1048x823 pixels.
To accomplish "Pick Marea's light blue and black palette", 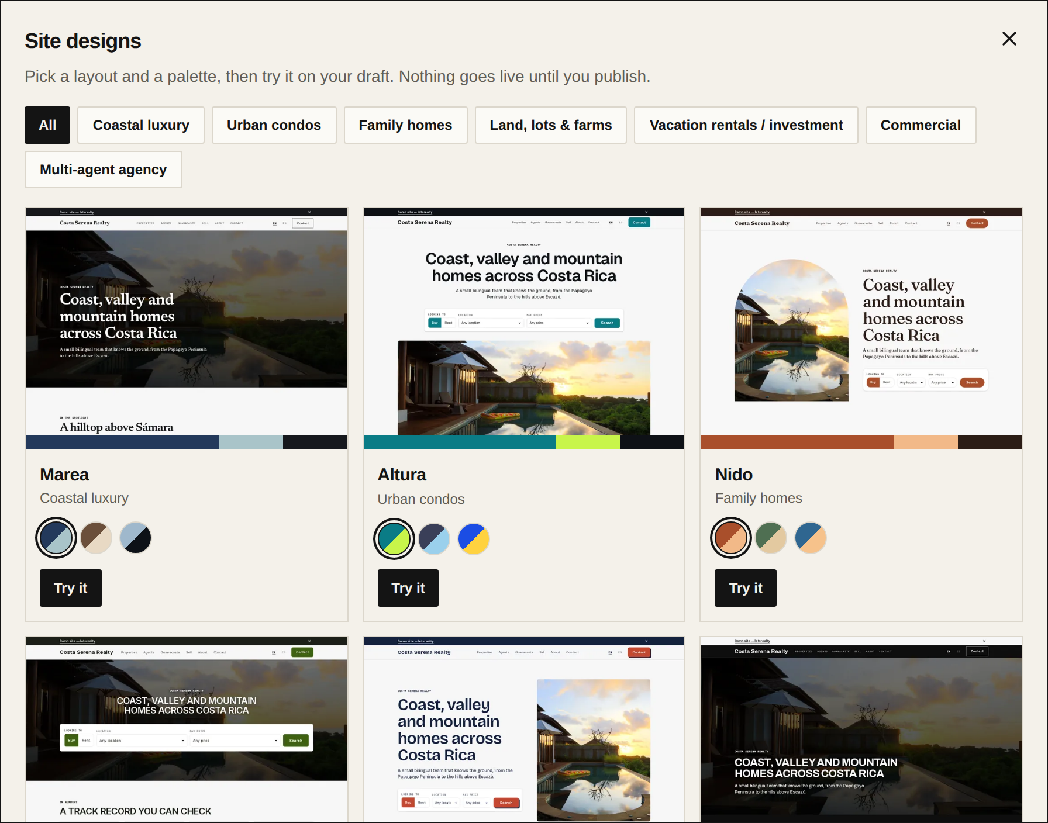I will [136, 538].
